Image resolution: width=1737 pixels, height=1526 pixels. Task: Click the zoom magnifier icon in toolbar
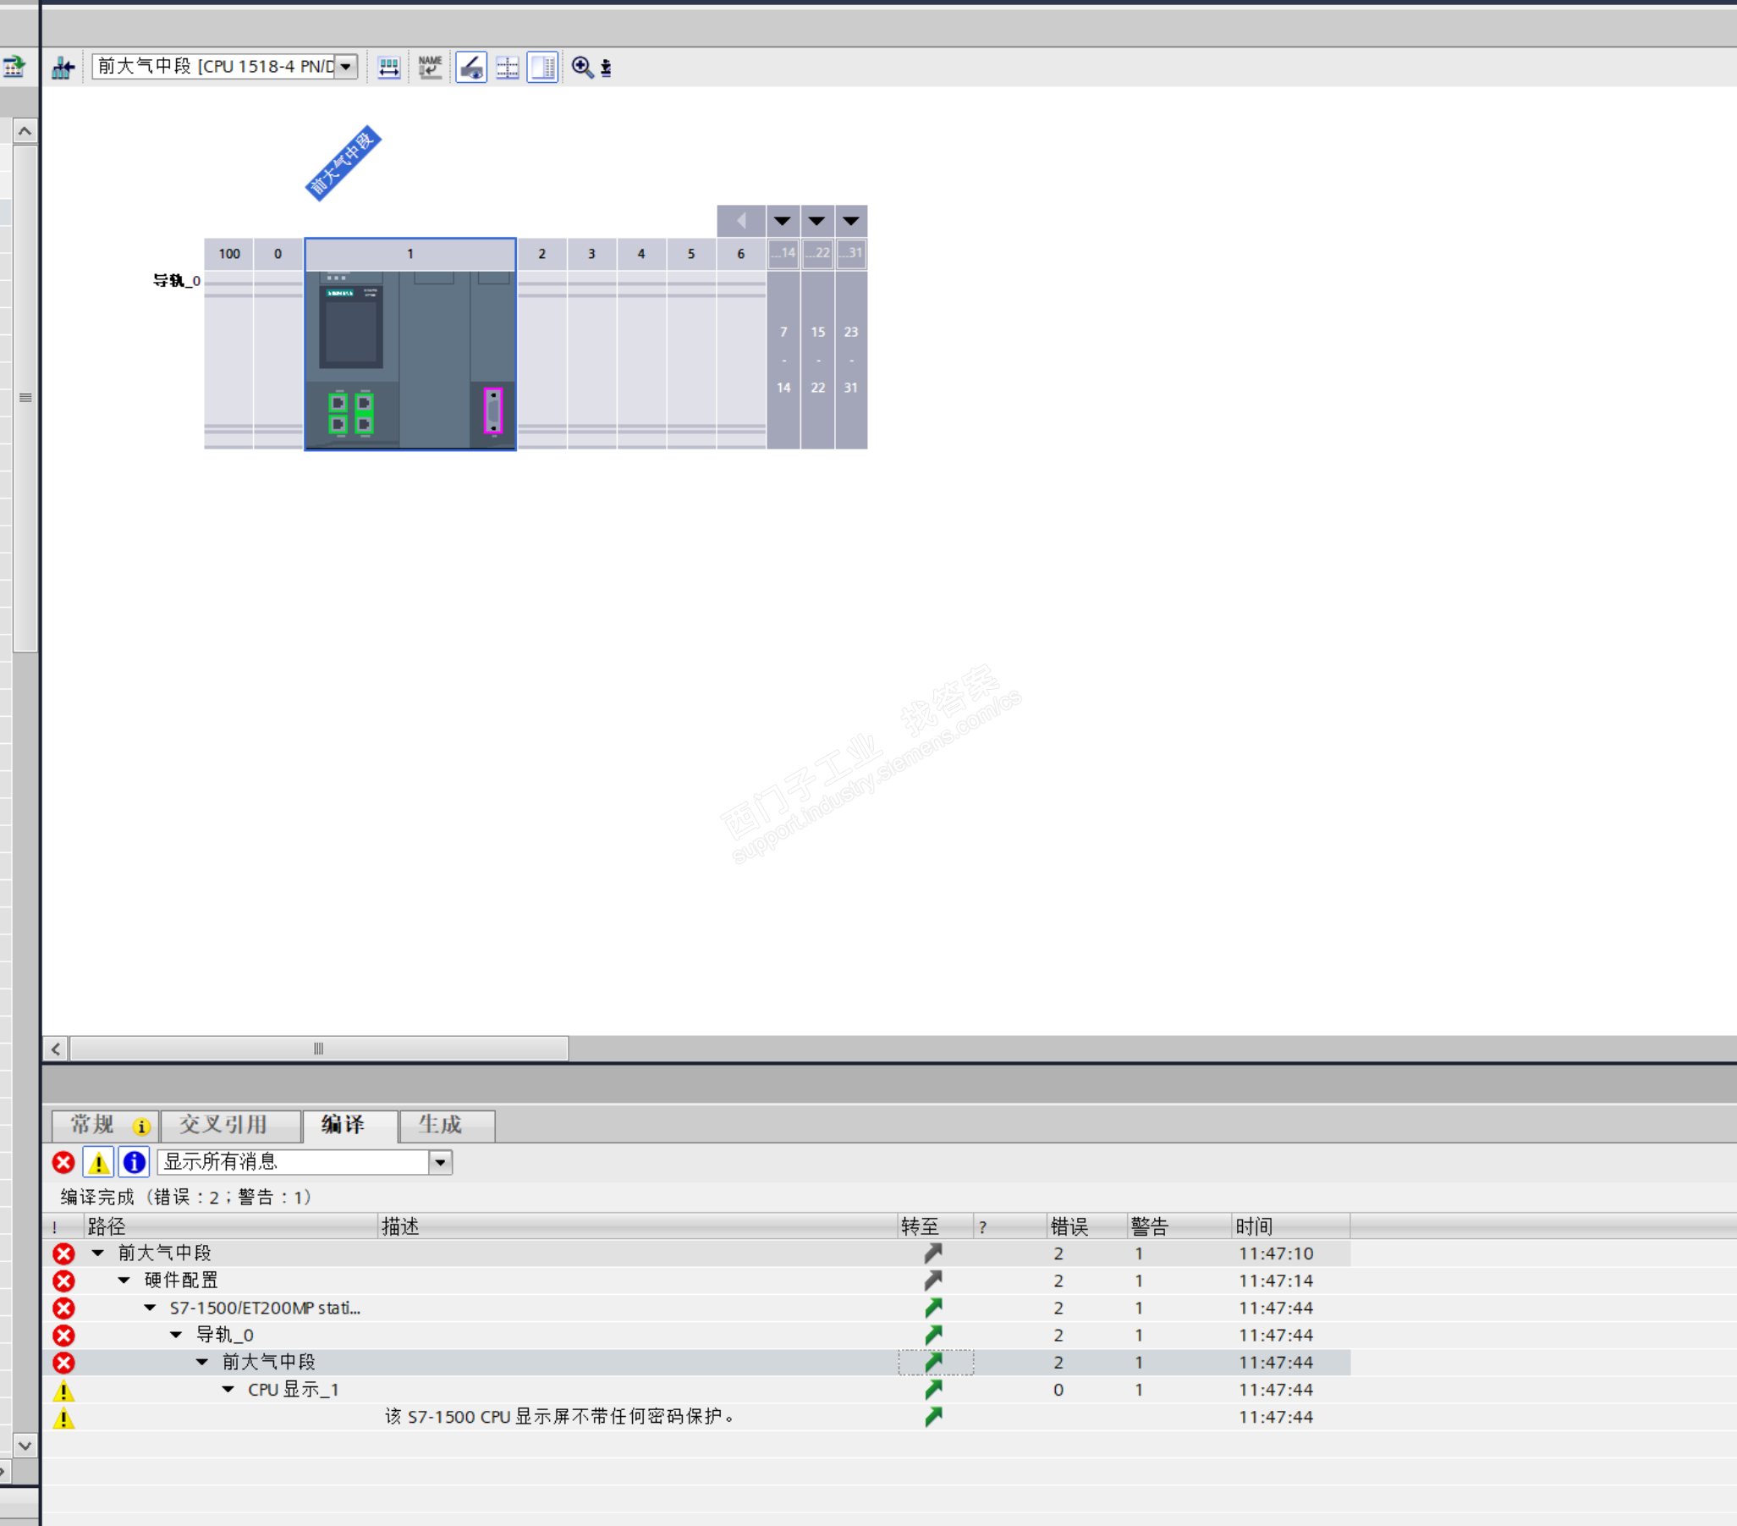coord(582,67)
